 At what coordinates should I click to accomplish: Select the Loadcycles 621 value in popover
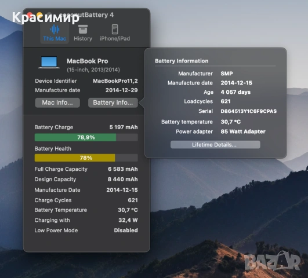point(226,101)
